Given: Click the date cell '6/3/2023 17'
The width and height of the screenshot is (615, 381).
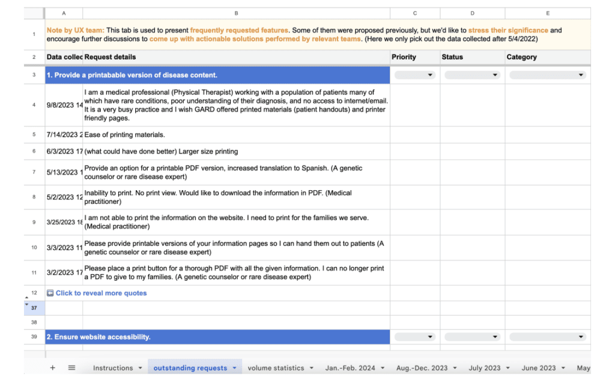Looking at the screenshot, I should point(64,151).
